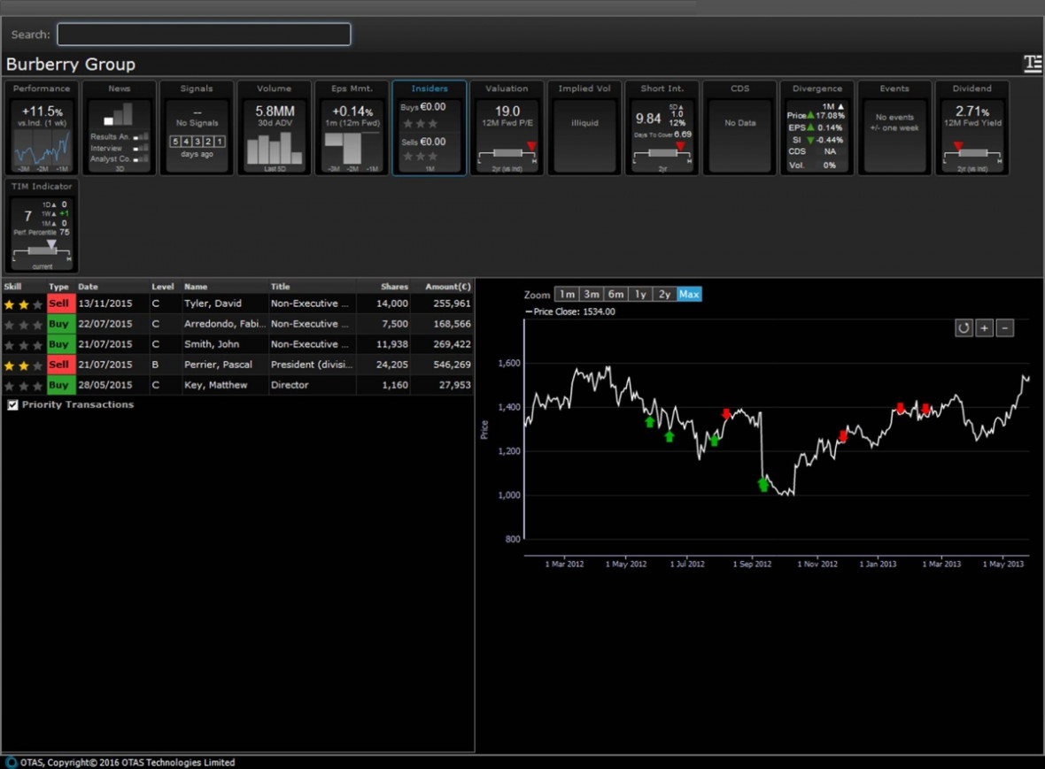Click the red sell arrow near Dec 2012
The image size is (1045, 769).
click(843, 436)
